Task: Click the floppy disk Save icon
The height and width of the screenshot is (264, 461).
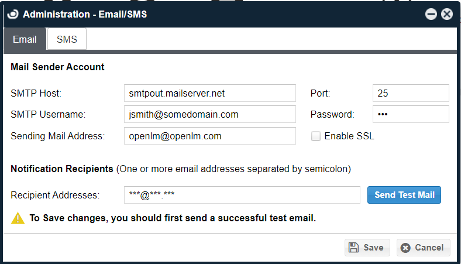Action: point(354,248)
